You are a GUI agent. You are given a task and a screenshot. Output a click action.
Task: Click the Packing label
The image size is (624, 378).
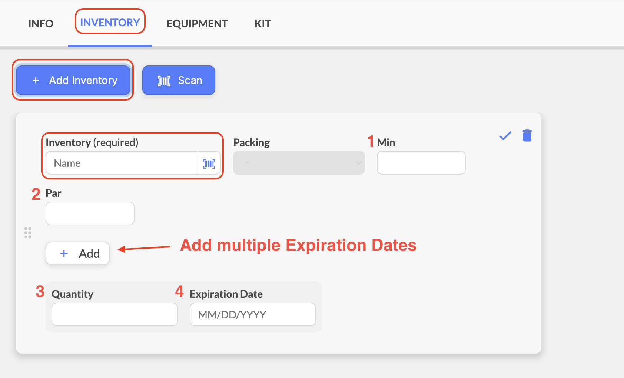pos(252,142)
